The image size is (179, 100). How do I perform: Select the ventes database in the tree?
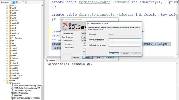14,56
